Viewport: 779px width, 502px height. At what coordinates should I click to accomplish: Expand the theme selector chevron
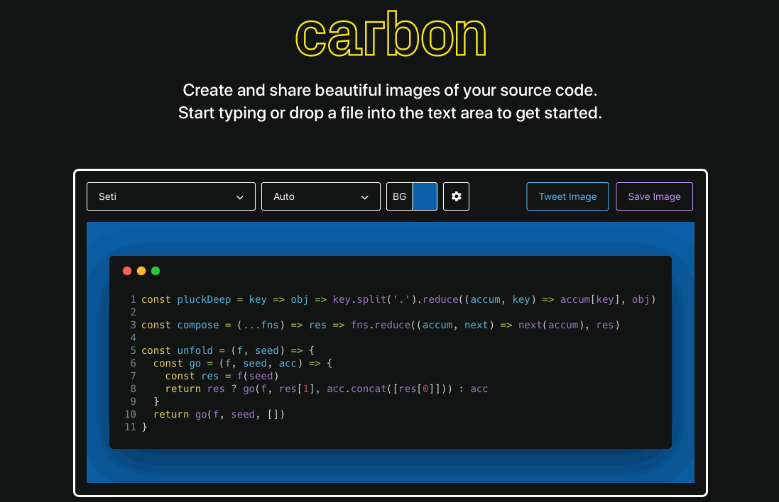240,196
